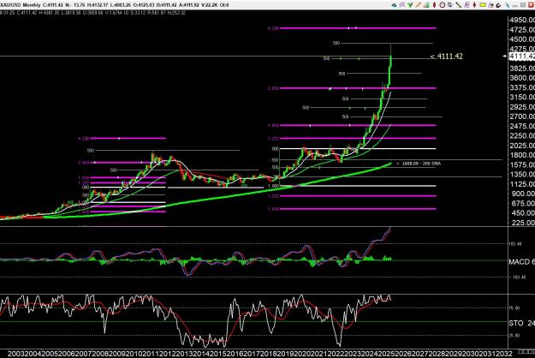The width and height of the screenshot is (535, 358).
Task: Click the blue cloud icon in chart toolbar
Action: pos(394,5)
